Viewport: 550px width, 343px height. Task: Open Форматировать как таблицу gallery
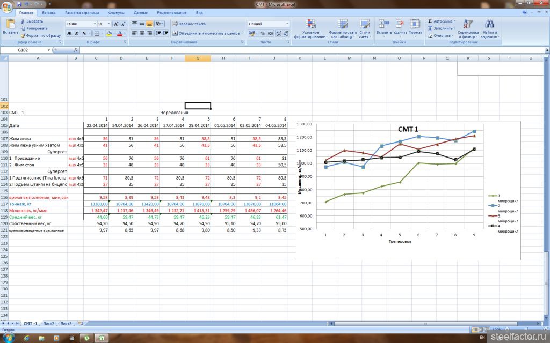342,29
